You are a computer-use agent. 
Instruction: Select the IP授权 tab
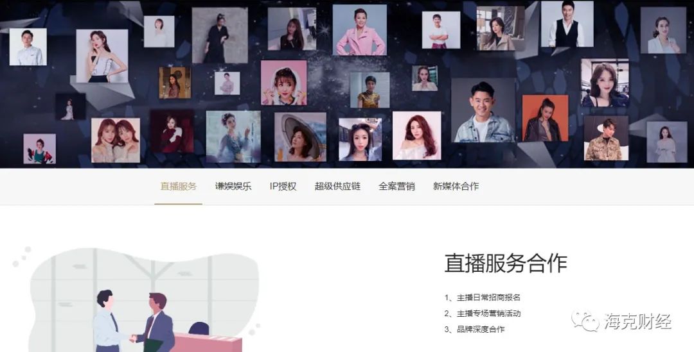283,187
